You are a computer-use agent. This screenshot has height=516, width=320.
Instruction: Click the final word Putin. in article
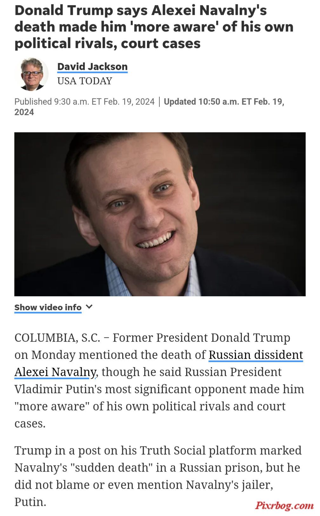[x=30, y=502]
